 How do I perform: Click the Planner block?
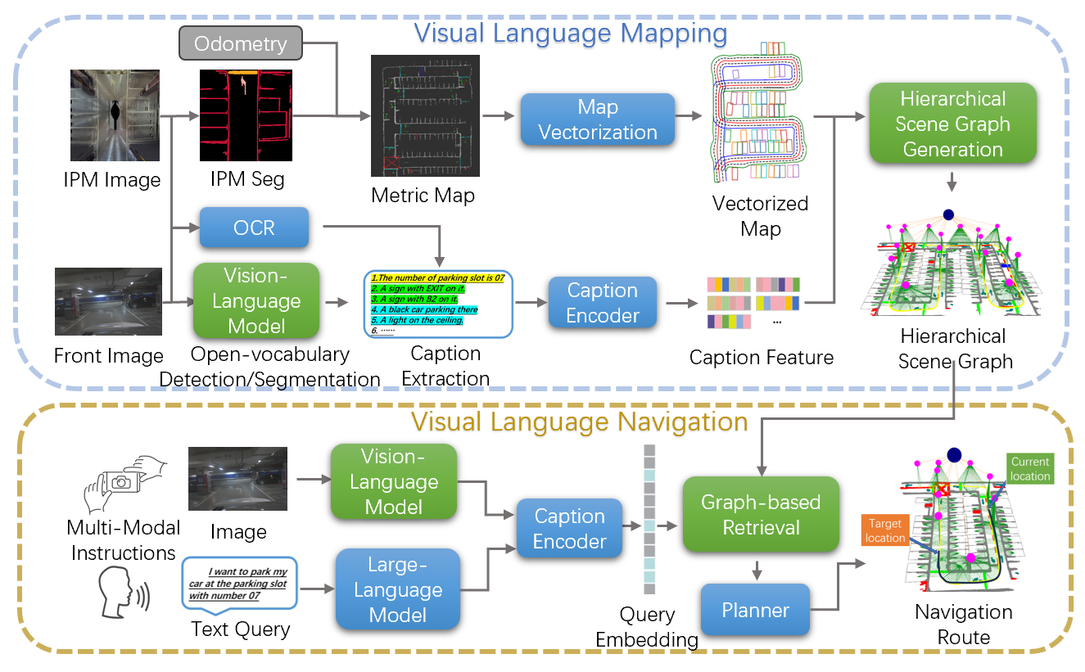point(755,610)
